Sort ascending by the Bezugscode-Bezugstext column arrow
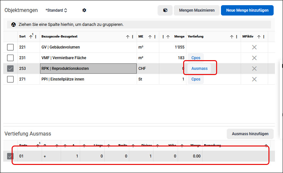This screenshot has width=283, height=173. click(x=128, y=37)
